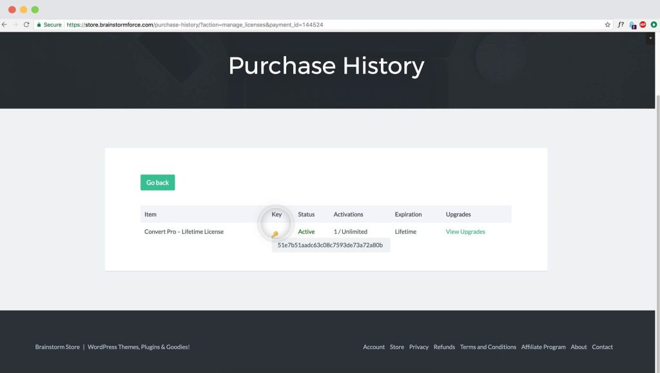Open the Refunds footer link
Viewport: 660px width, 373px height.
pos(444,347)
